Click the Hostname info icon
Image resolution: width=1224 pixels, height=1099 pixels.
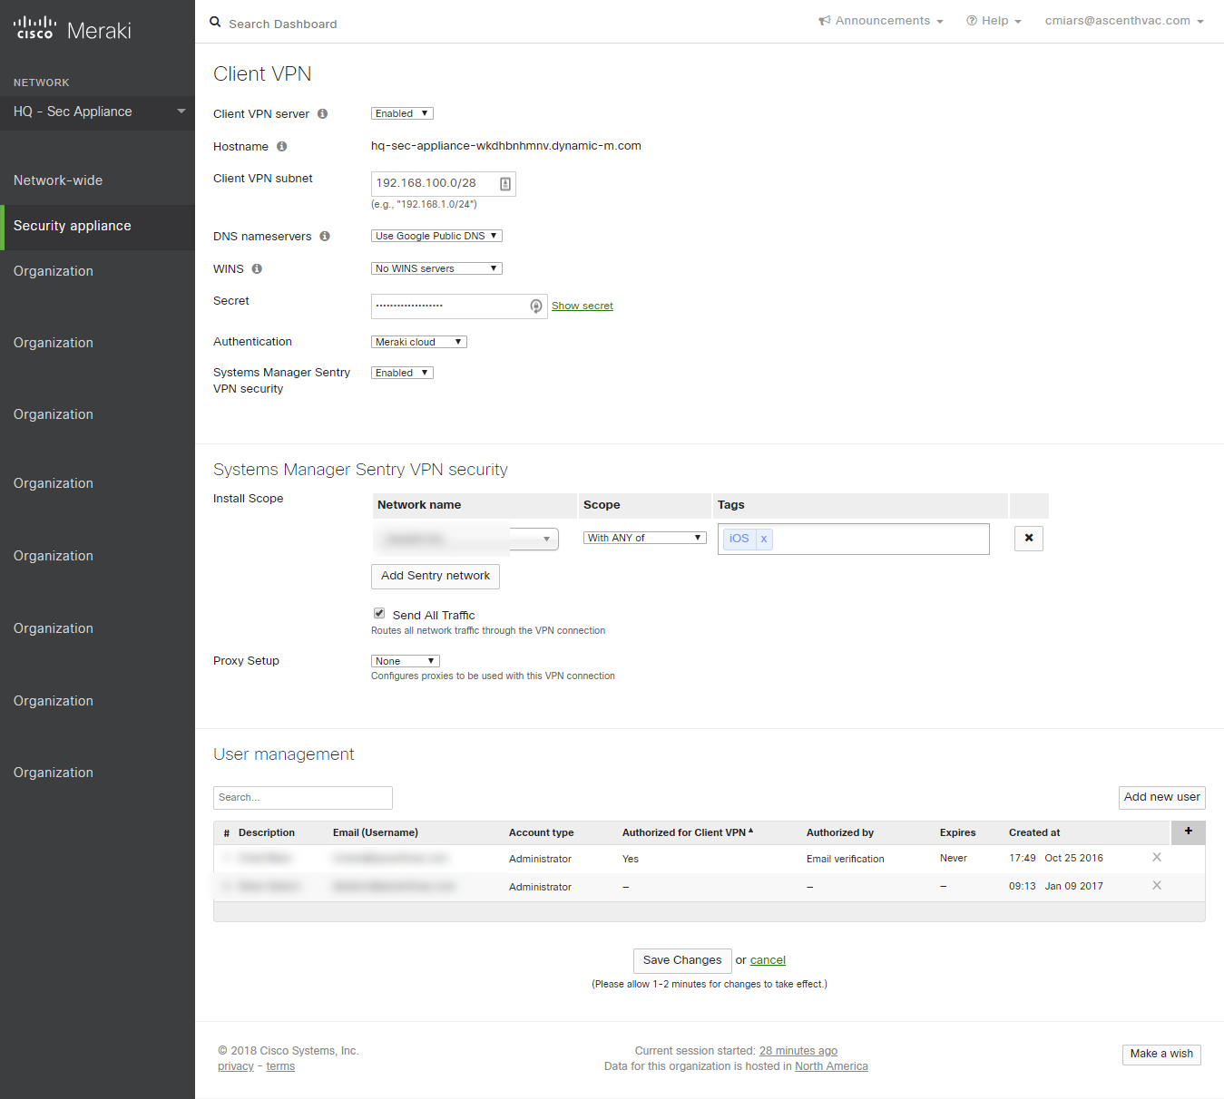click(x=281, y=147)
